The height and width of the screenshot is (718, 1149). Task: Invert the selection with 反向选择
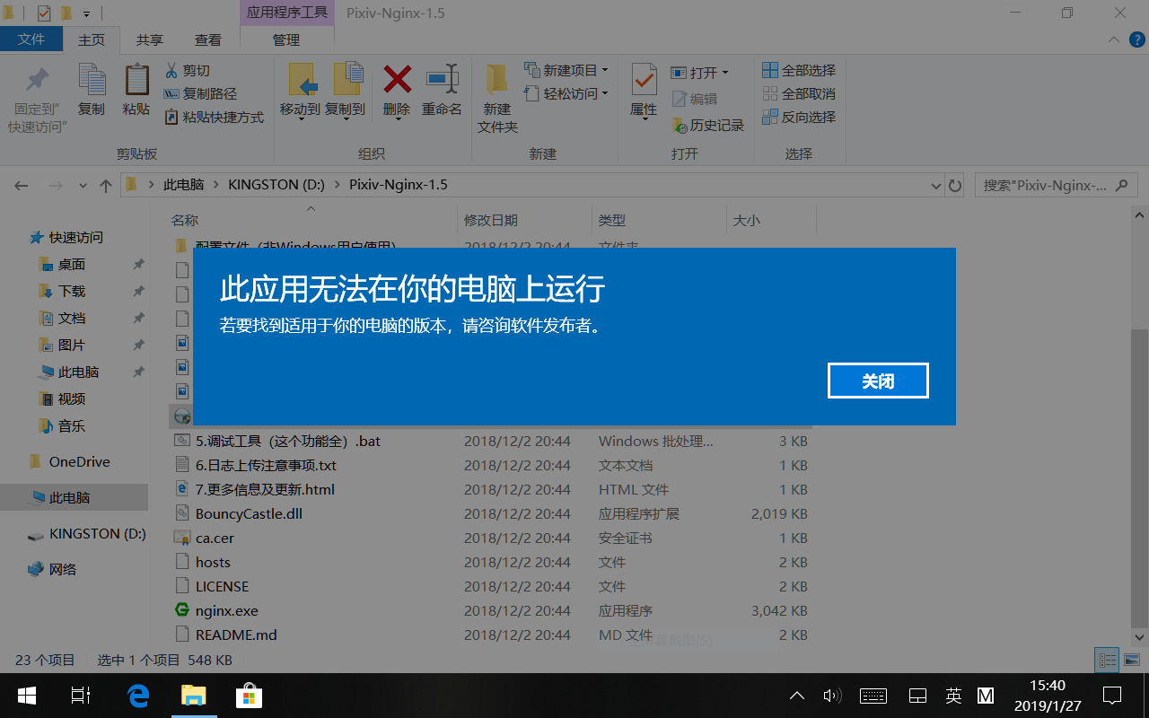pyautogui.click(x=799, y=118)
